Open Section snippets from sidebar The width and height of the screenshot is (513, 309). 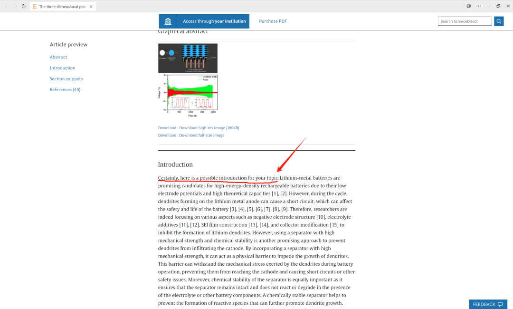pyautogui.click(x=66, y=79)
